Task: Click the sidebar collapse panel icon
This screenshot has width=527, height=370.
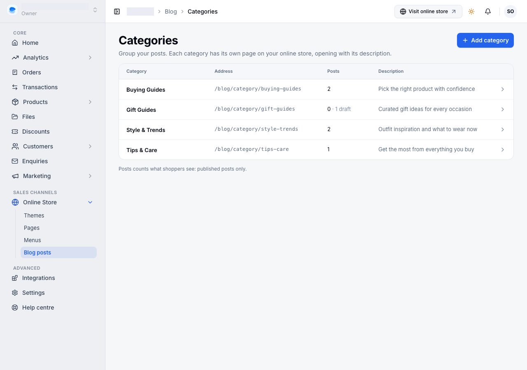Action: 117,12
